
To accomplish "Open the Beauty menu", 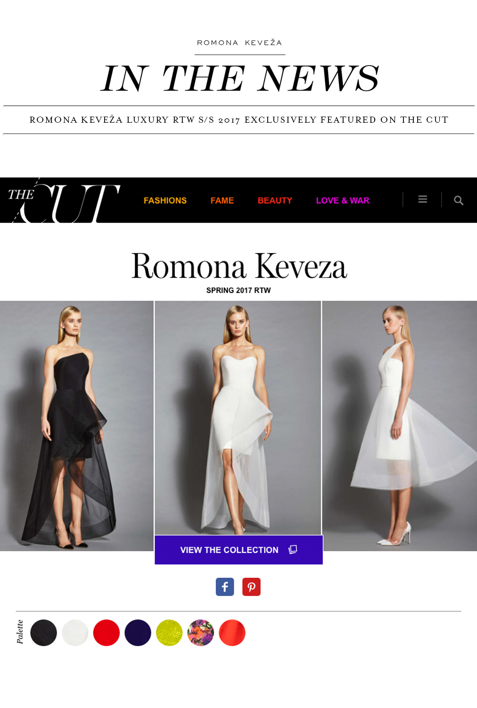I will pyautogui.click(x=275, y=201).
